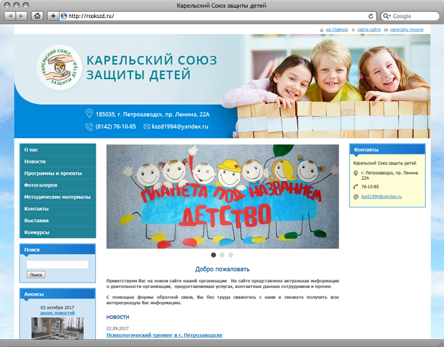Click the 'Контакты' panel header on right
The image size is (444, 347).
(x=387, y=150)
